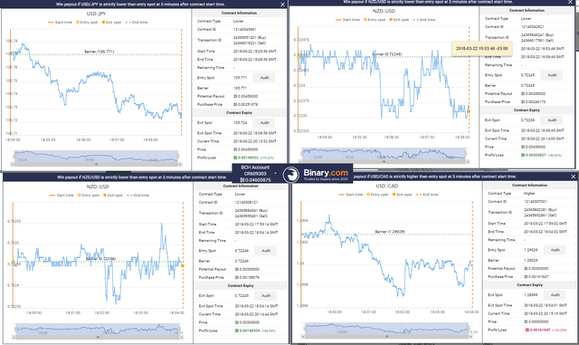Open Entry Spot Audit in USD/CAD window
The width and height of the screenshot is (579, 345).
tap(555, 250)
